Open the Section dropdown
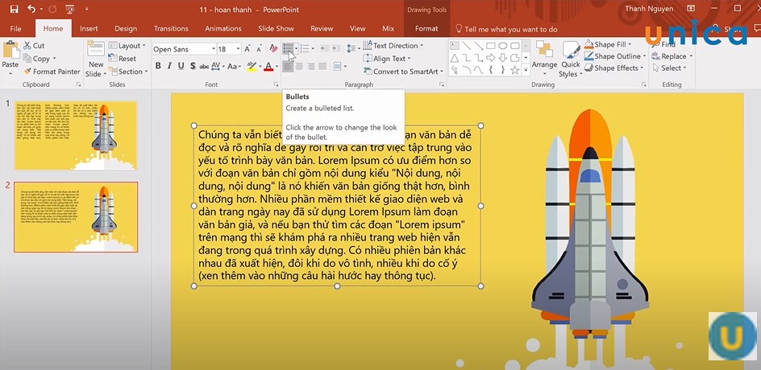Image resolution: width=761 pixels, height=370 pixels. pos(127,72)
